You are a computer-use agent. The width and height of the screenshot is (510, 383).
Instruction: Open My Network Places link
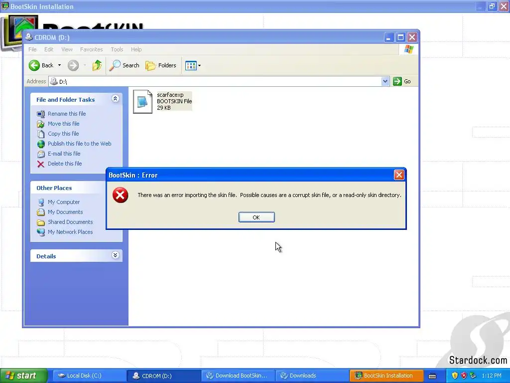tap(70, 232)
